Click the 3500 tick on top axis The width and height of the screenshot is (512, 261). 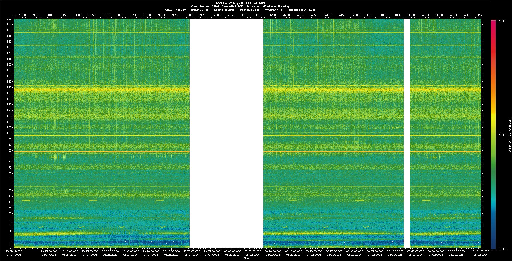78,15
